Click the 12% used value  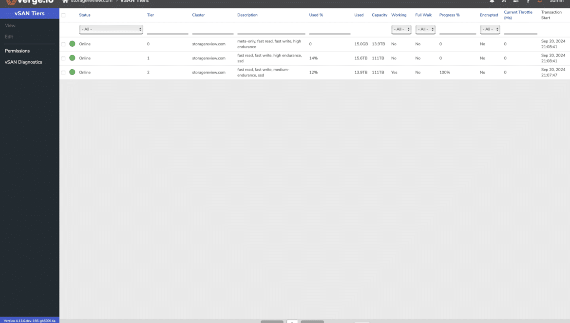click(x=313, y=72)
